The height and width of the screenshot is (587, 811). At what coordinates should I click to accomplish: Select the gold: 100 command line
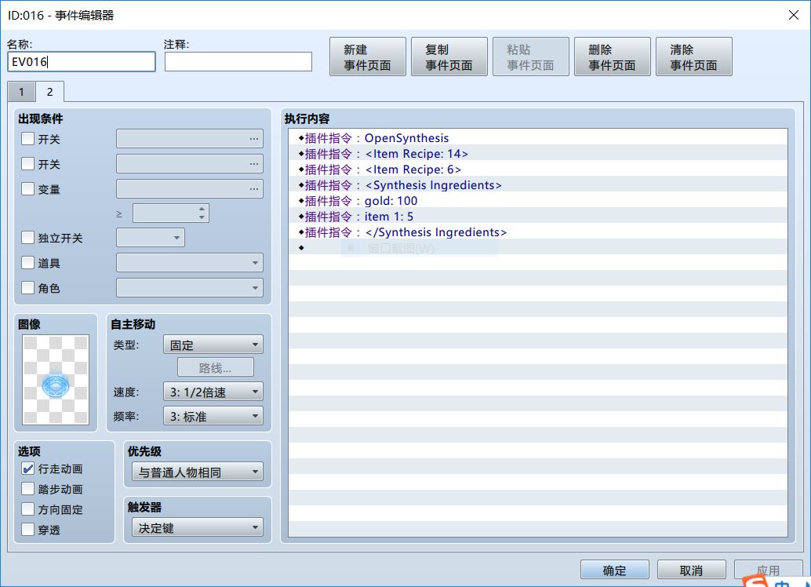tap(538, 201)
